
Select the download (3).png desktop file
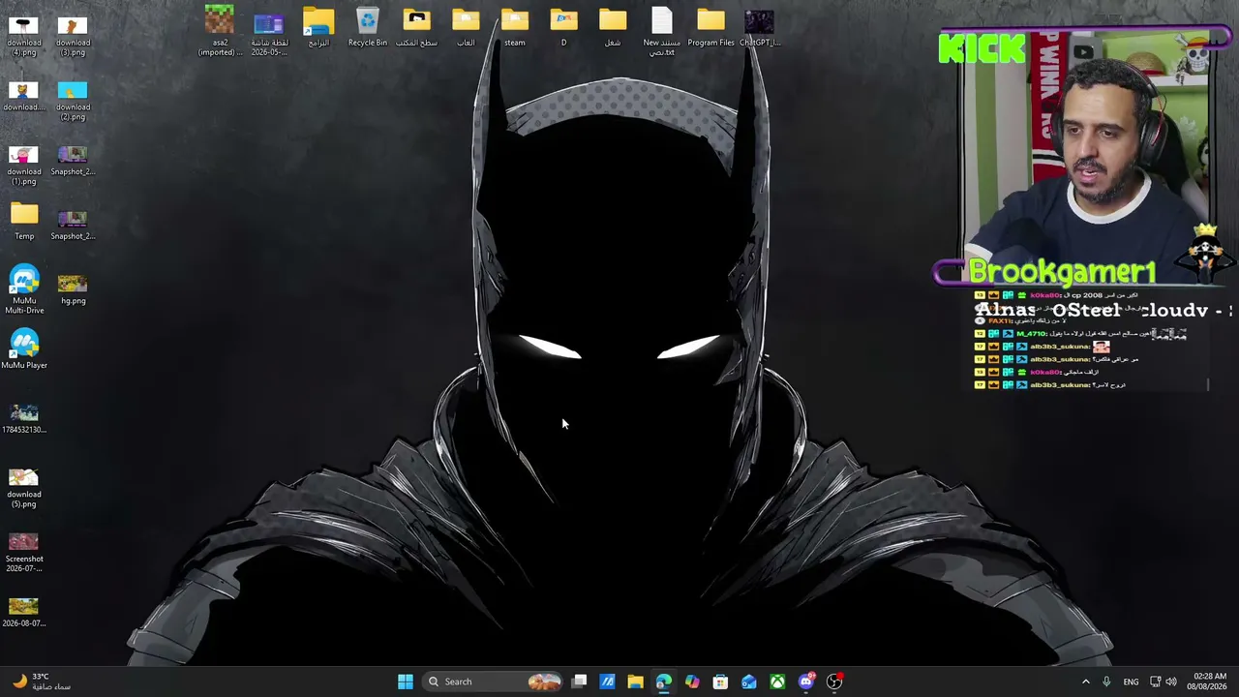tap(73, 36)
